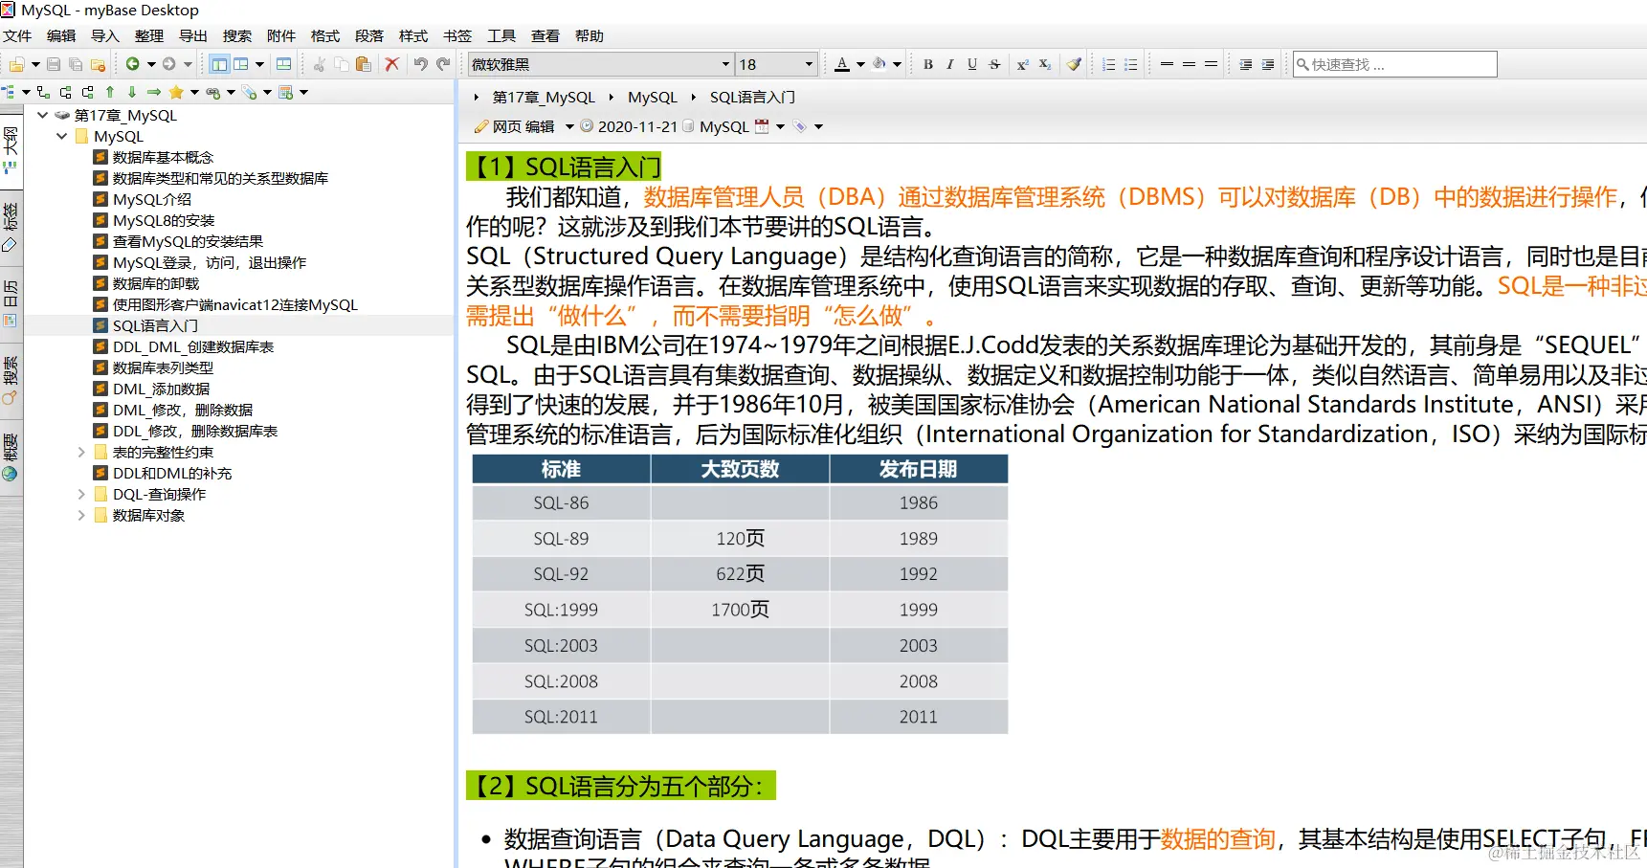Click the add calendar icon
Viewport: 1647px width, 868px height.
click(x=285, y=92)
